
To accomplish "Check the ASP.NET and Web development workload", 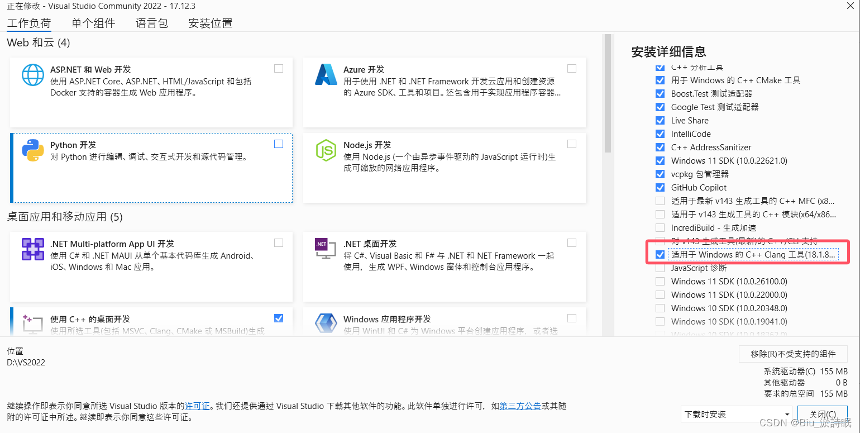I will tap(279, 69).
